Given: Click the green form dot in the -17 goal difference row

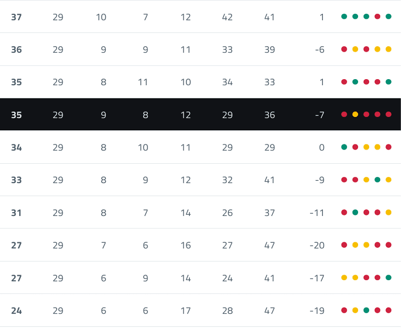Looking at the screenshot, I should (x=388, y=277).
